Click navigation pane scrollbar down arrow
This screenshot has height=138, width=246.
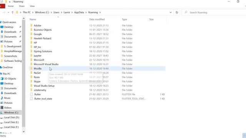coord(24,131)
